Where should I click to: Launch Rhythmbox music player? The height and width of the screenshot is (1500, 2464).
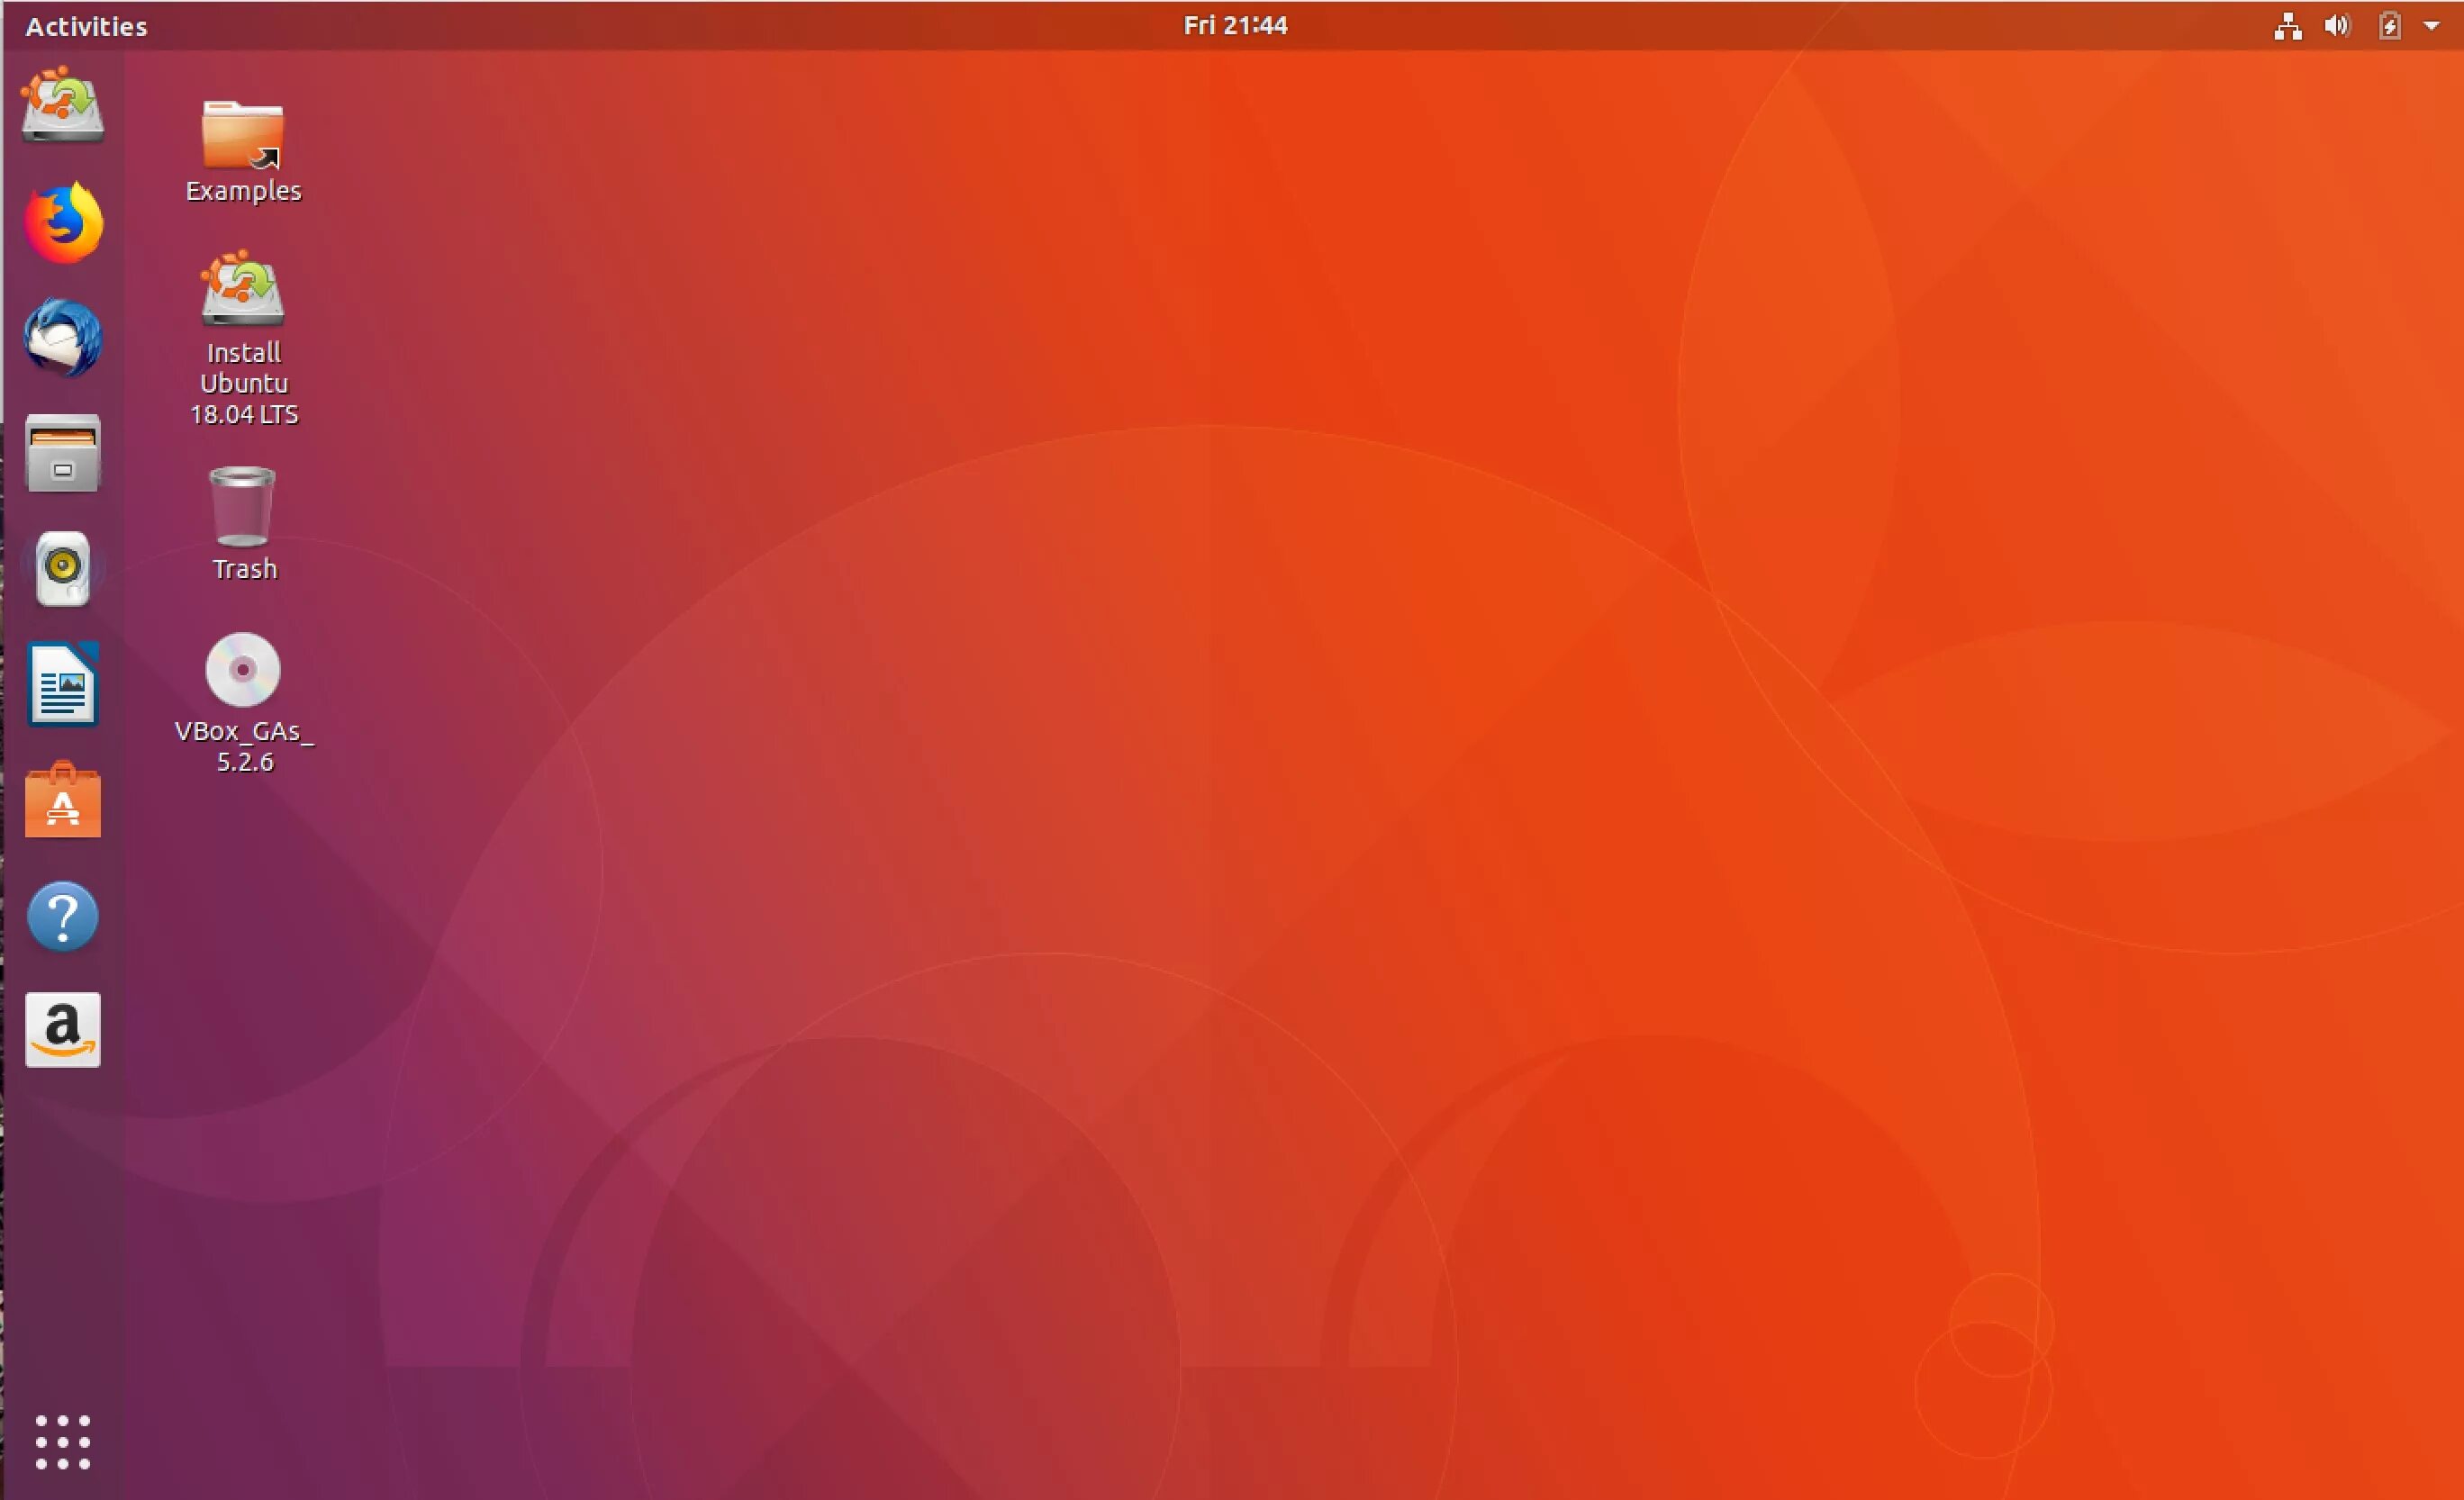pos(63,569)
